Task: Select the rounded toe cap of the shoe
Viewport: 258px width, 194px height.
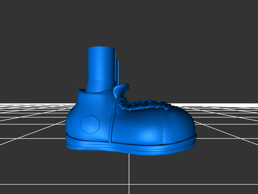Action: click(177, 124)
